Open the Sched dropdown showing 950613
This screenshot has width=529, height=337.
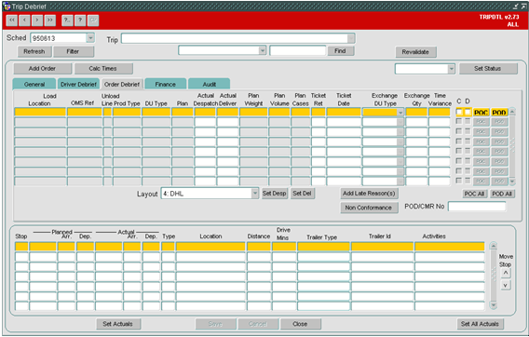pos(90,38)
